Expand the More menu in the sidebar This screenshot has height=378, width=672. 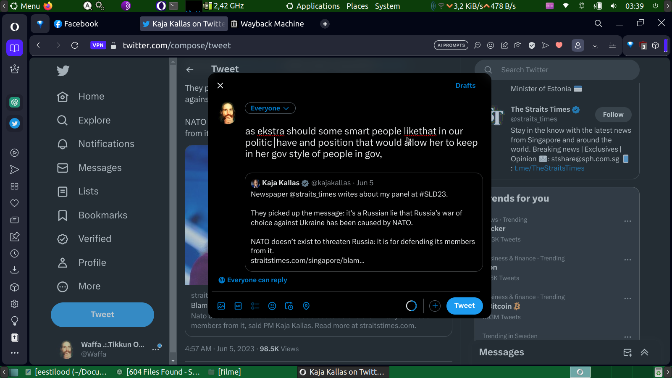[x=79, y=286]
